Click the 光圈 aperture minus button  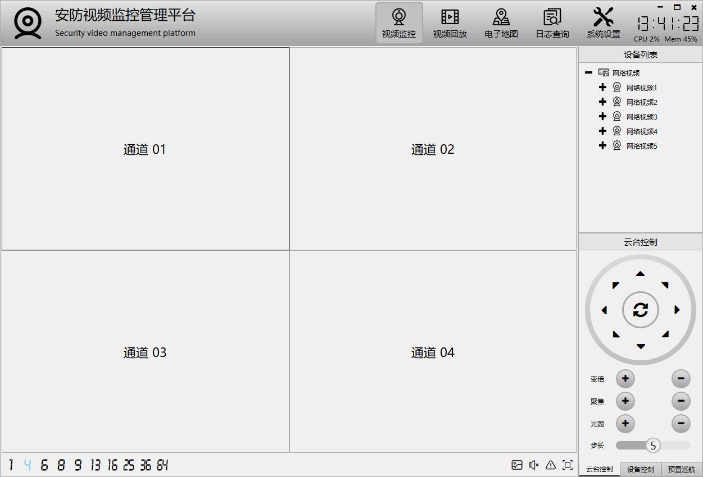click(x=681, y=423)
